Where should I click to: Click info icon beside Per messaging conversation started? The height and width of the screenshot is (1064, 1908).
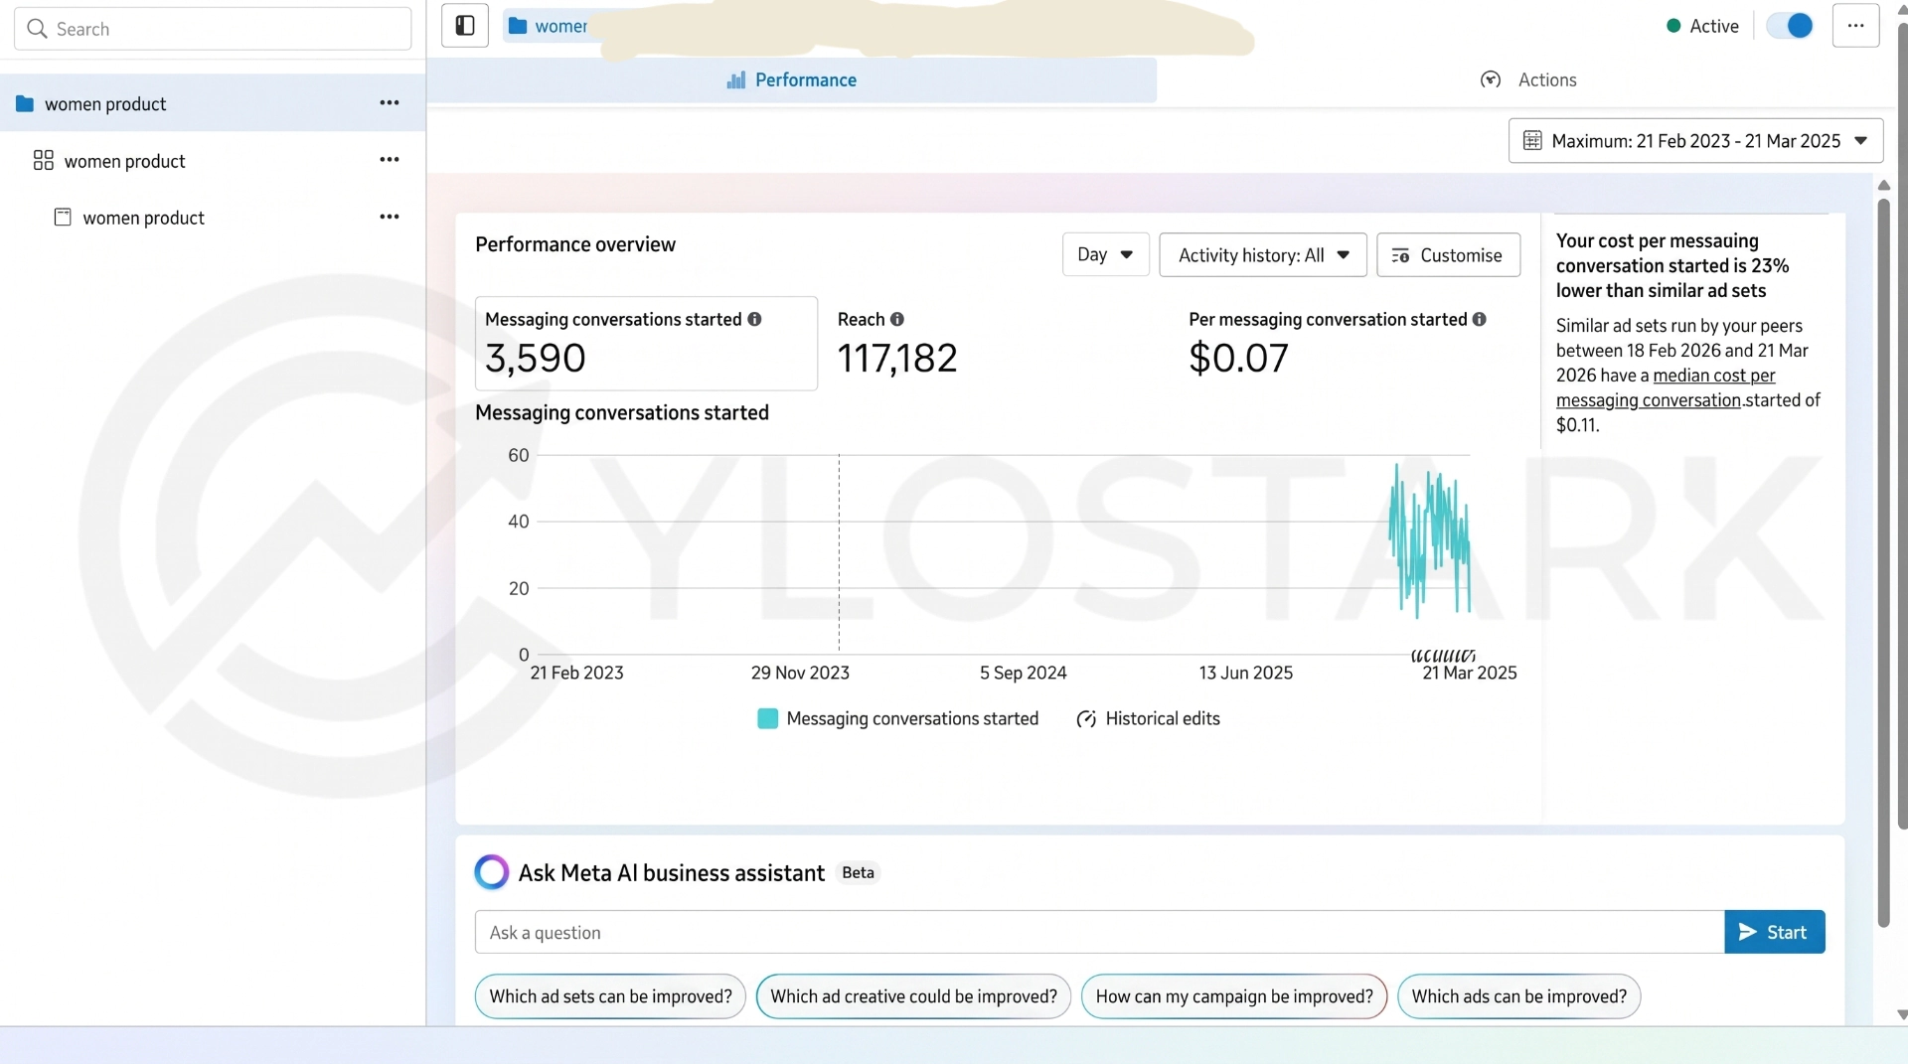point(1480,319)
